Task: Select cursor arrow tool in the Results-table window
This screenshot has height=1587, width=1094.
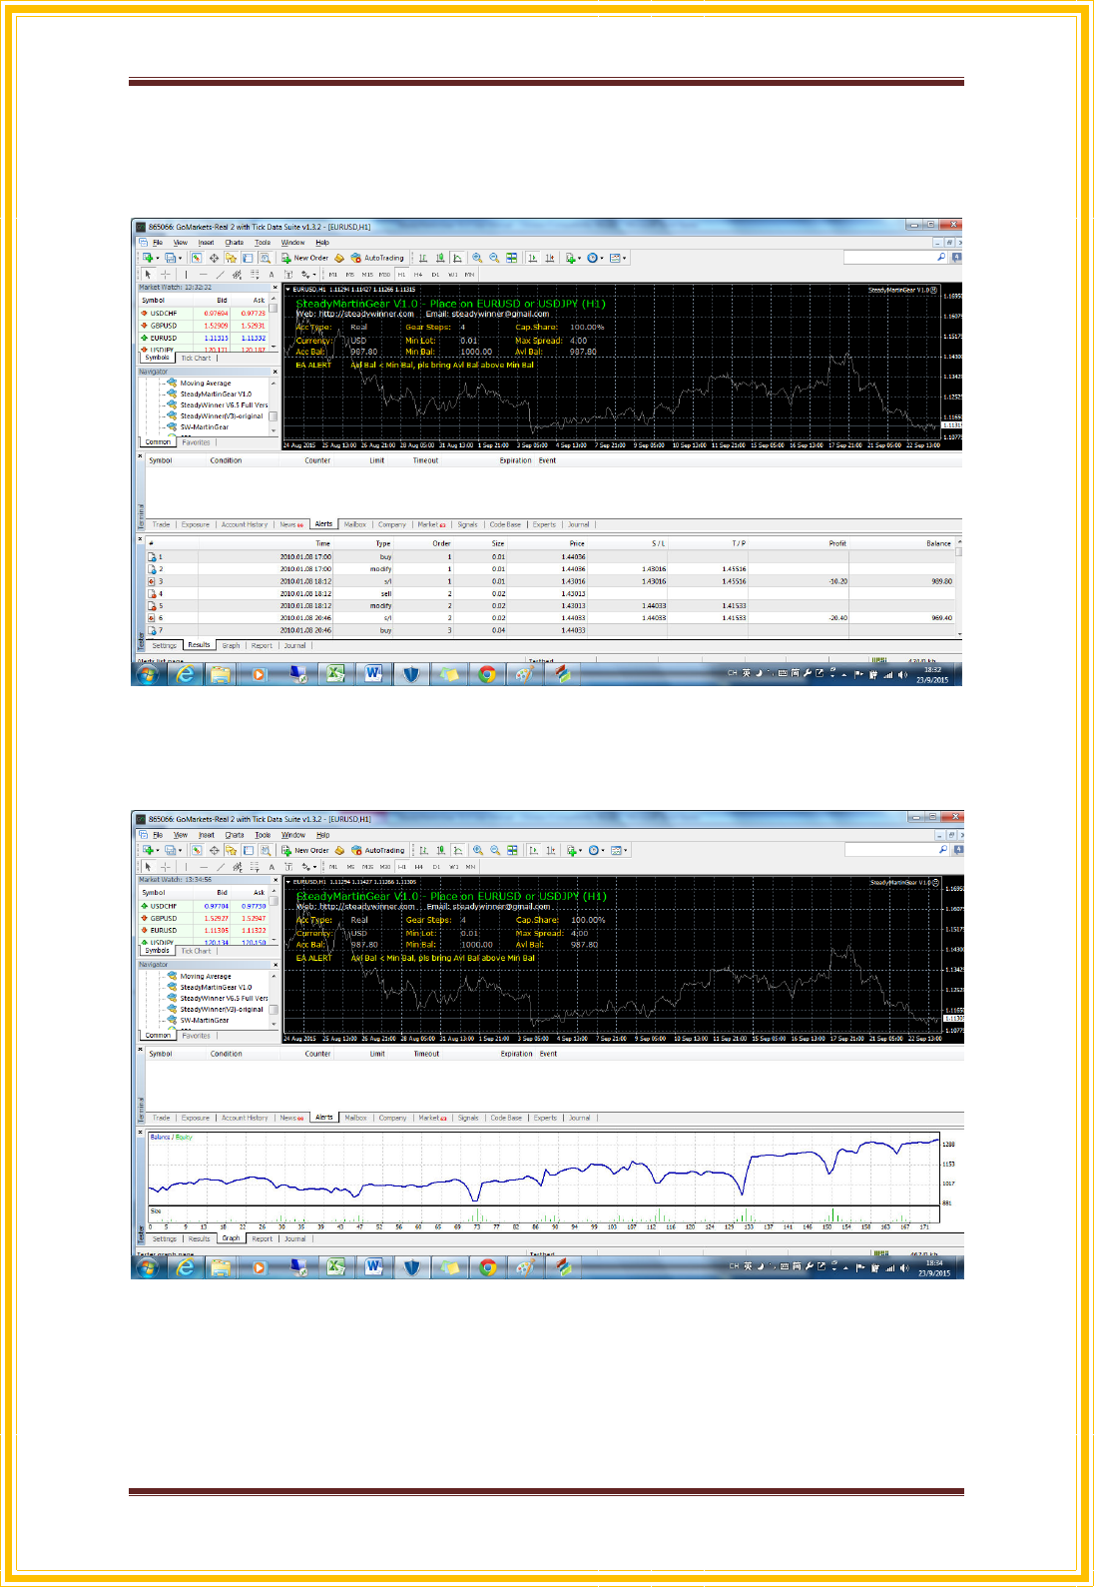Action: tap(148, 274)
